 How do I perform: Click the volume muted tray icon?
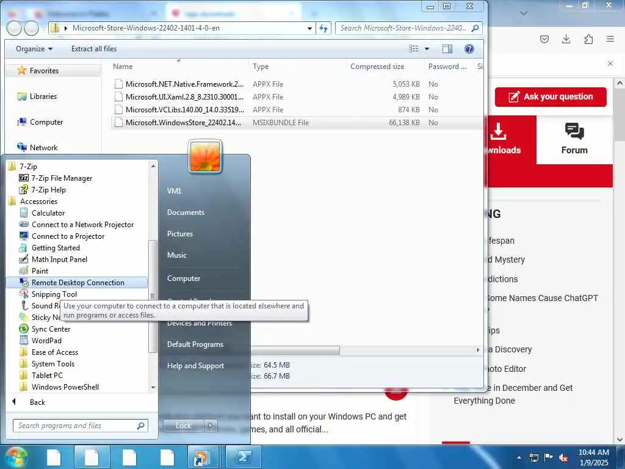click(x=563, y=458)
